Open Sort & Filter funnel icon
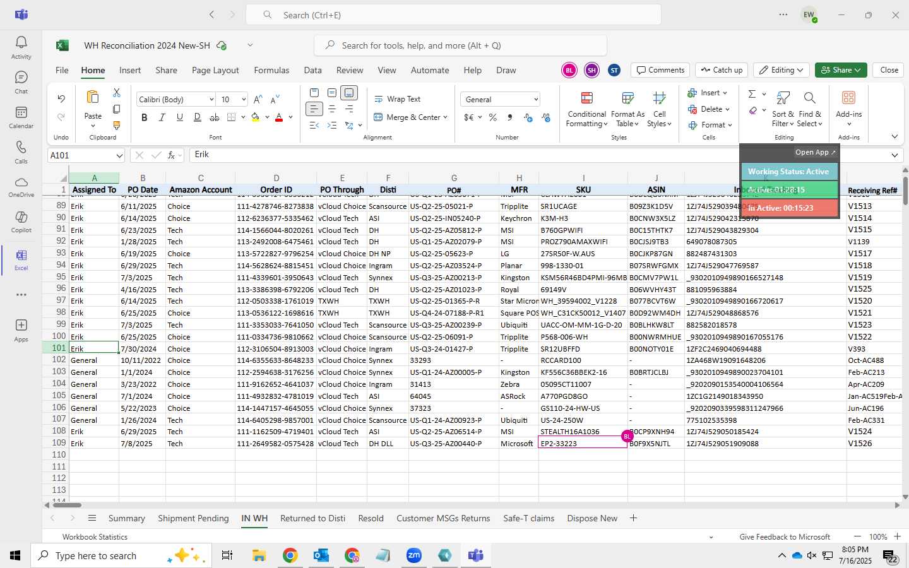Viewport: 909px width, 568px height. (783, 98)
